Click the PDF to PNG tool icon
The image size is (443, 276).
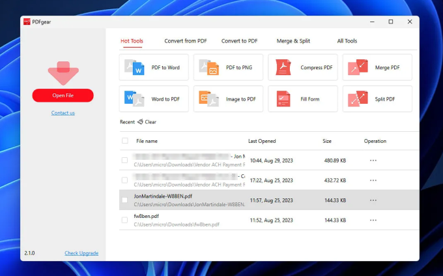tap(209, 67)
